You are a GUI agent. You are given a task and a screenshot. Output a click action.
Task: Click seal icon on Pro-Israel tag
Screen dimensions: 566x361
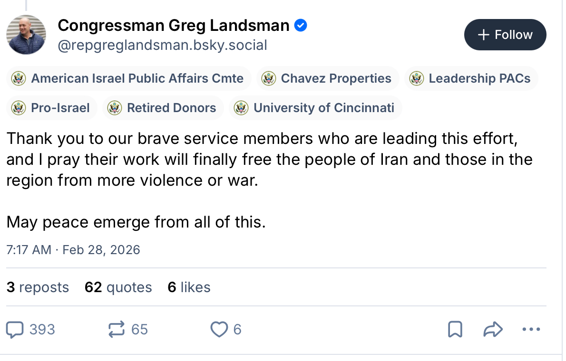19,108
